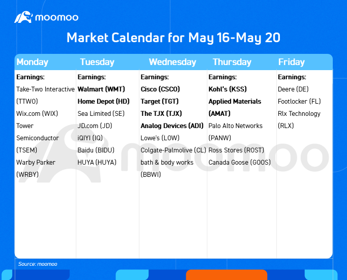Click the Deere (DE) earnings entry
The height and width of the screenshot is (280, 347).
pos(293,89)
